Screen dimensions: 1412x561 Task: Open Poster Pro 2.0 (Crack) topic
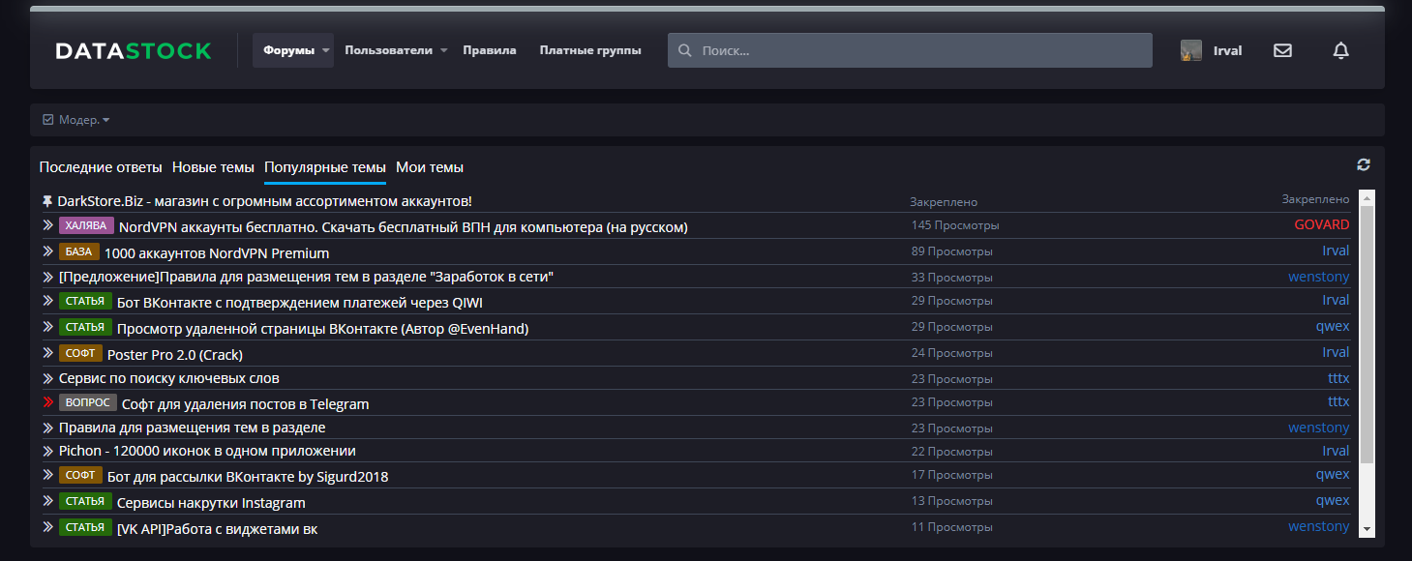[175, 355]
